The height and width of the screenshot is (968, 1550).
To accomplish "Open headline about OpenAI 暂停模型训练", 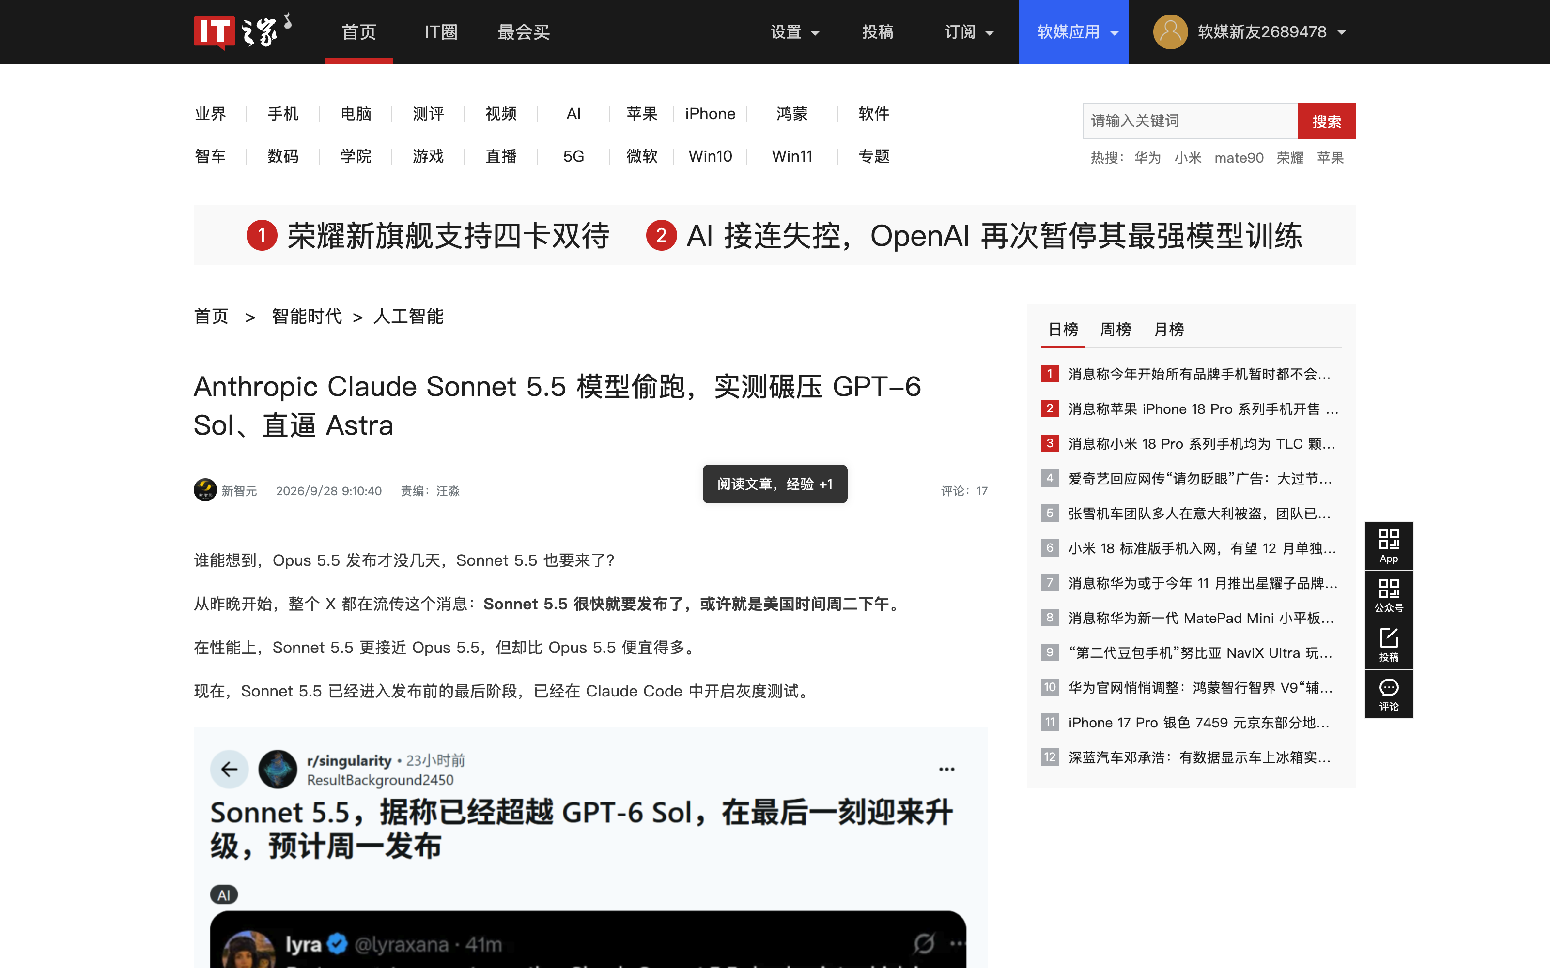I will (994, 236).
